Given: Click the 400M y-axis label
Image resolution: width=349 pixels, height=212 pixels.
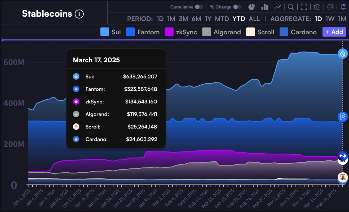Looking at the screenshot, I should [x=14, y=103].
